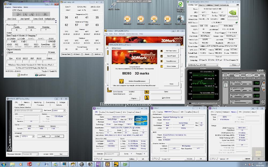
Task: Open the SolidWorks taskbar icon
Action: click(x=29, y=164)
